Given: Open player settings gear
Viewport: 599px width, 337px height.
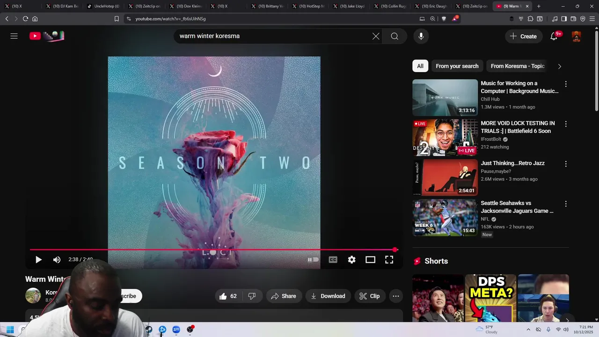Looking at the screenshot, I should (351, 260).
